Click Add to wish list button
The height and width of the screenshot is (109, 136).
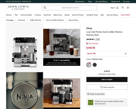point(107,87)
